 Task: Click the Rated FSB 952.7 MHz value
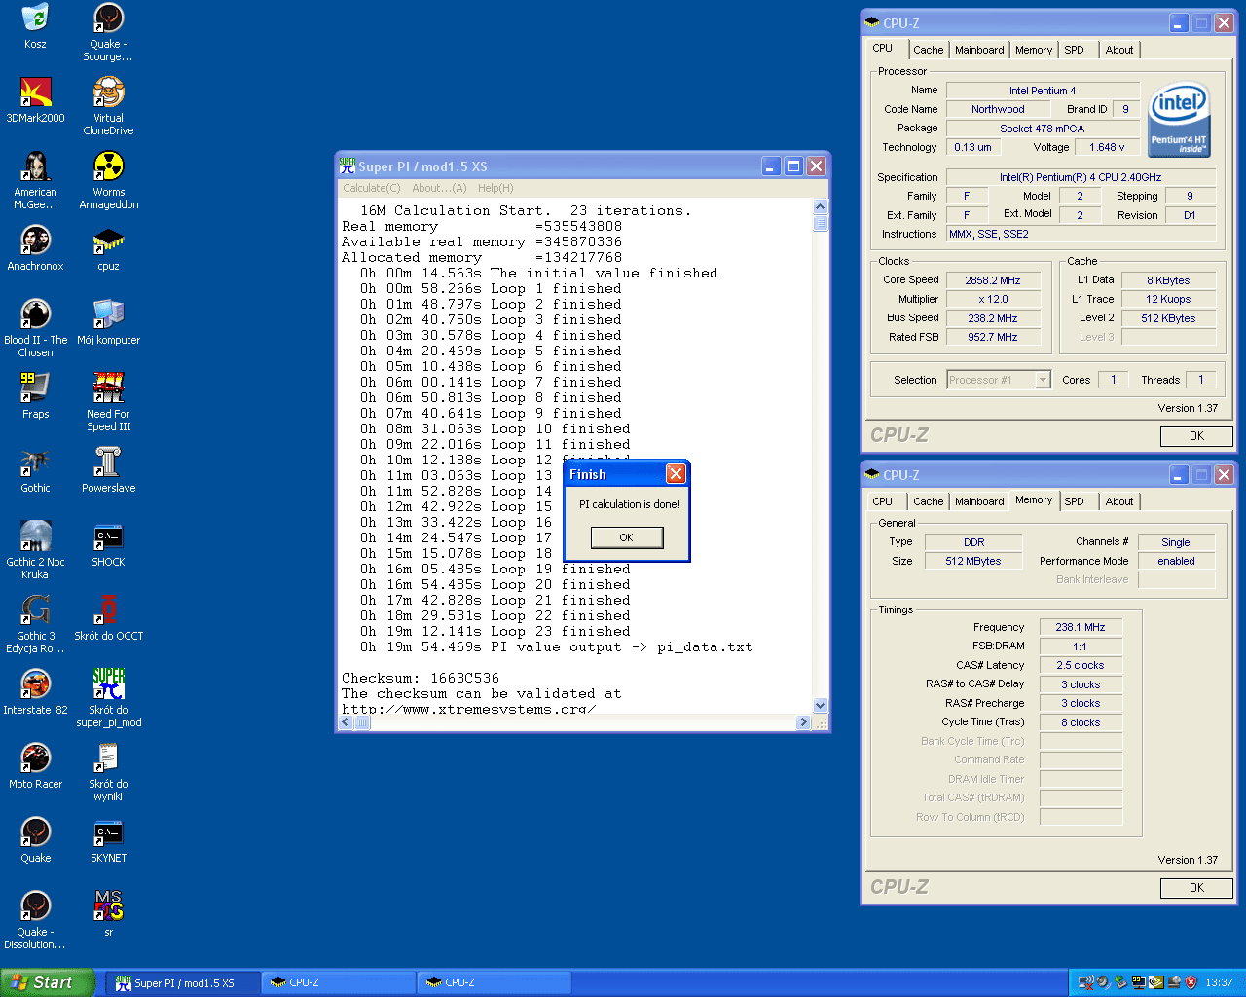click(x=993, y=338)
